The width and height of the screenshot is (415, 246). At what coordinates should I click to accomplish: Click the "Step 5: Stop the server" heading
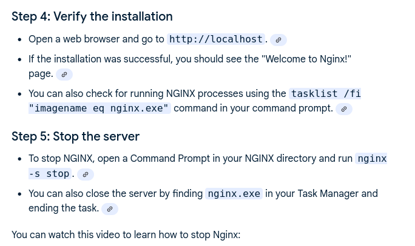(x=75, y=136)
